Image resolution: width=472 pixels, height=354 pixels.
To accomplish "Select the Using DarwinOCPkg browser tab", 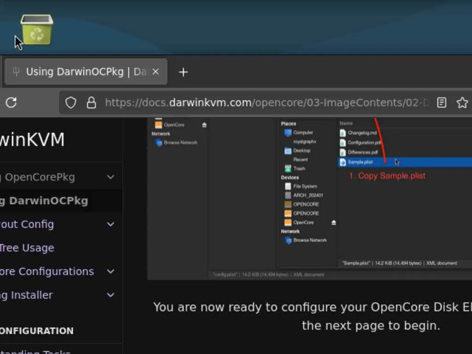I will [x=86, y=71].
